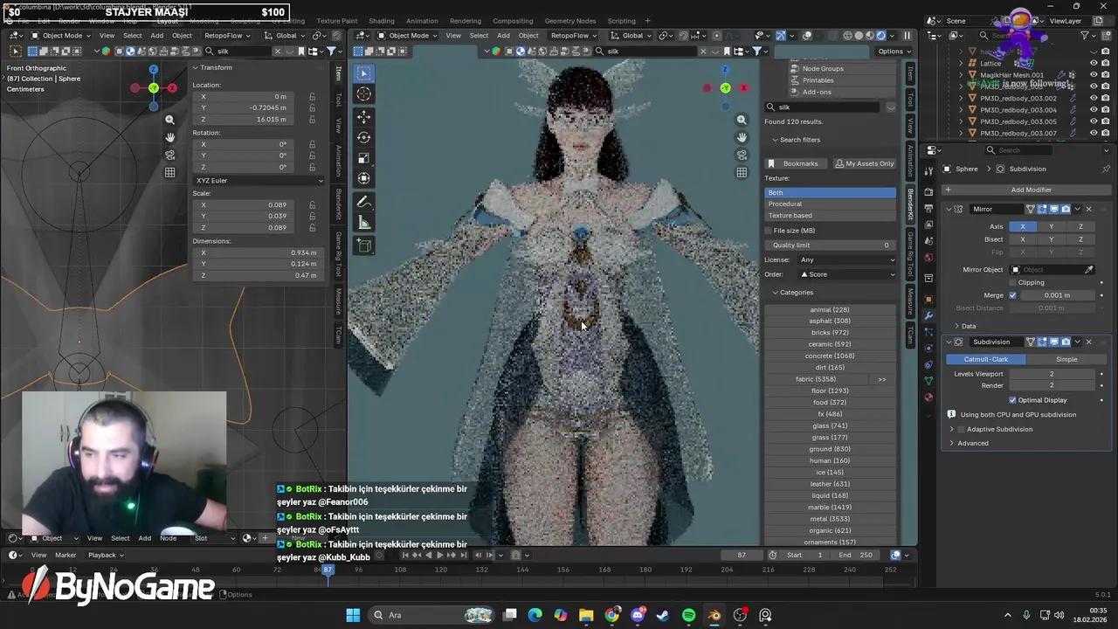Select the Move tool in viewport toolbar
The height and width of the screenshot is (629, 1118).
[x=364, y=116]
